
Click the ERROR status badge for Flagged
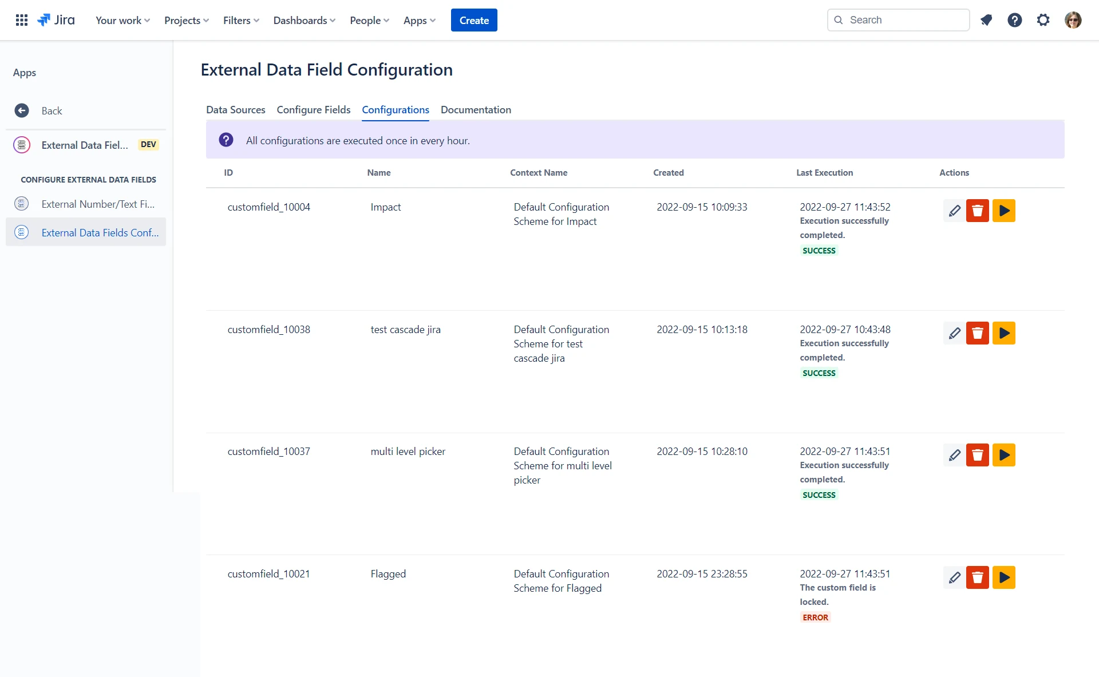(815, 617)
